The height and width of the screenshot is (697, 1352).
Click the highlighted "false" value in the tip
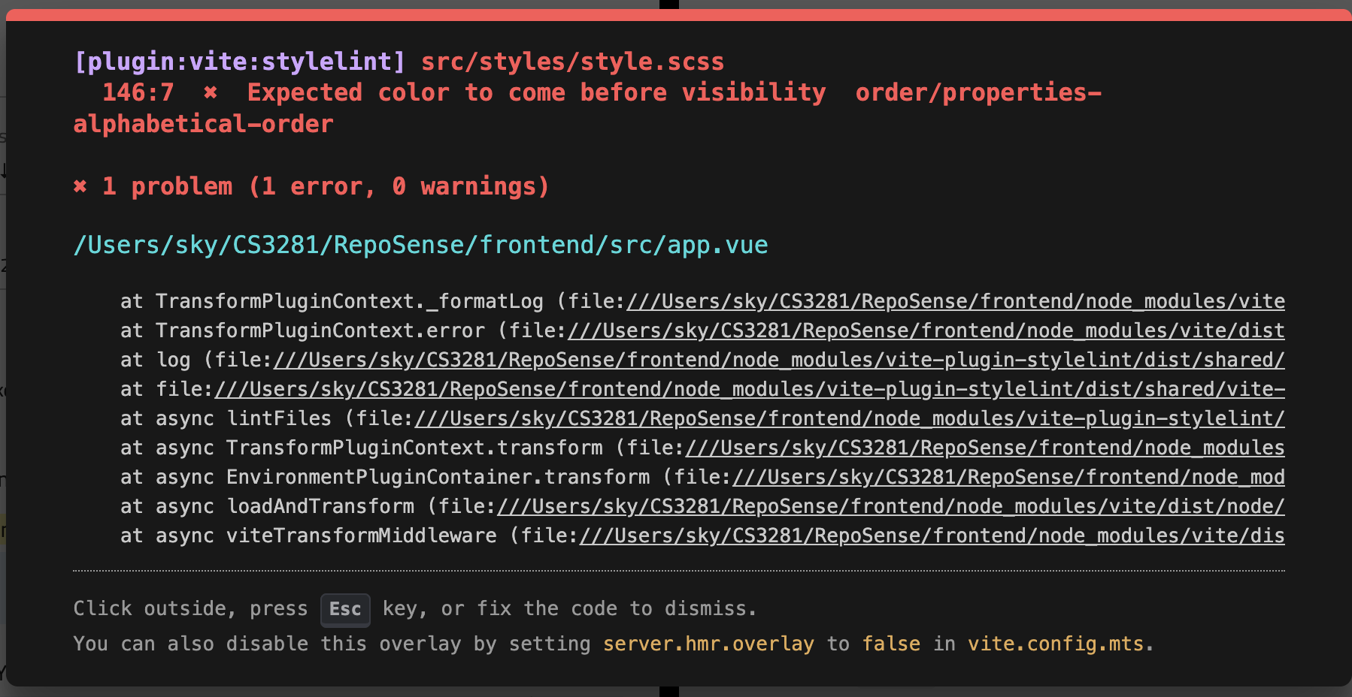pyautogui.click(x=891, y=644)
